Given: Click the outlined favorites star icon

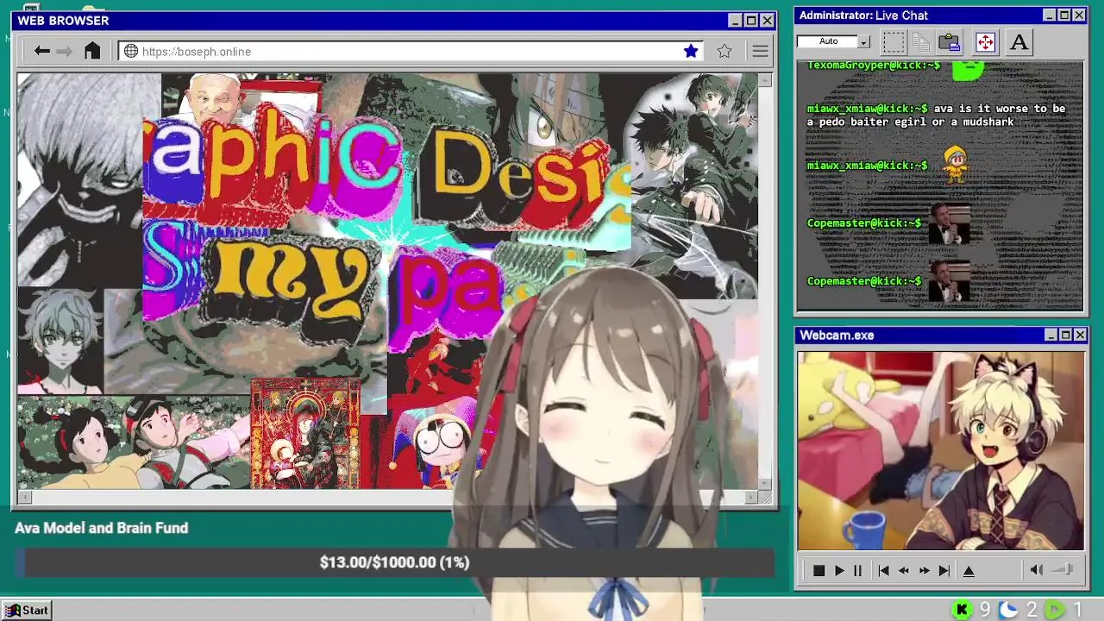Looking at the screenshot, I should [724, 51].
